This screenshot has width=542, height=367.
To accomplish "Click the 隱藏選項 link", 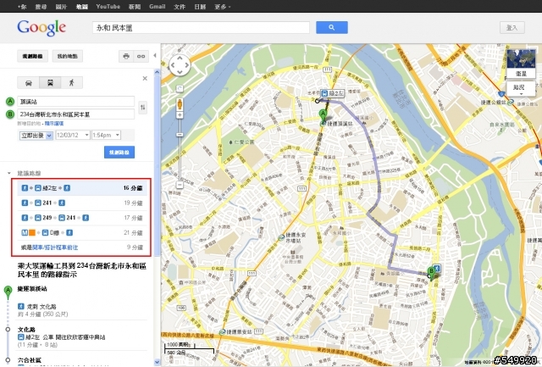I will click(x=54, y=124).
